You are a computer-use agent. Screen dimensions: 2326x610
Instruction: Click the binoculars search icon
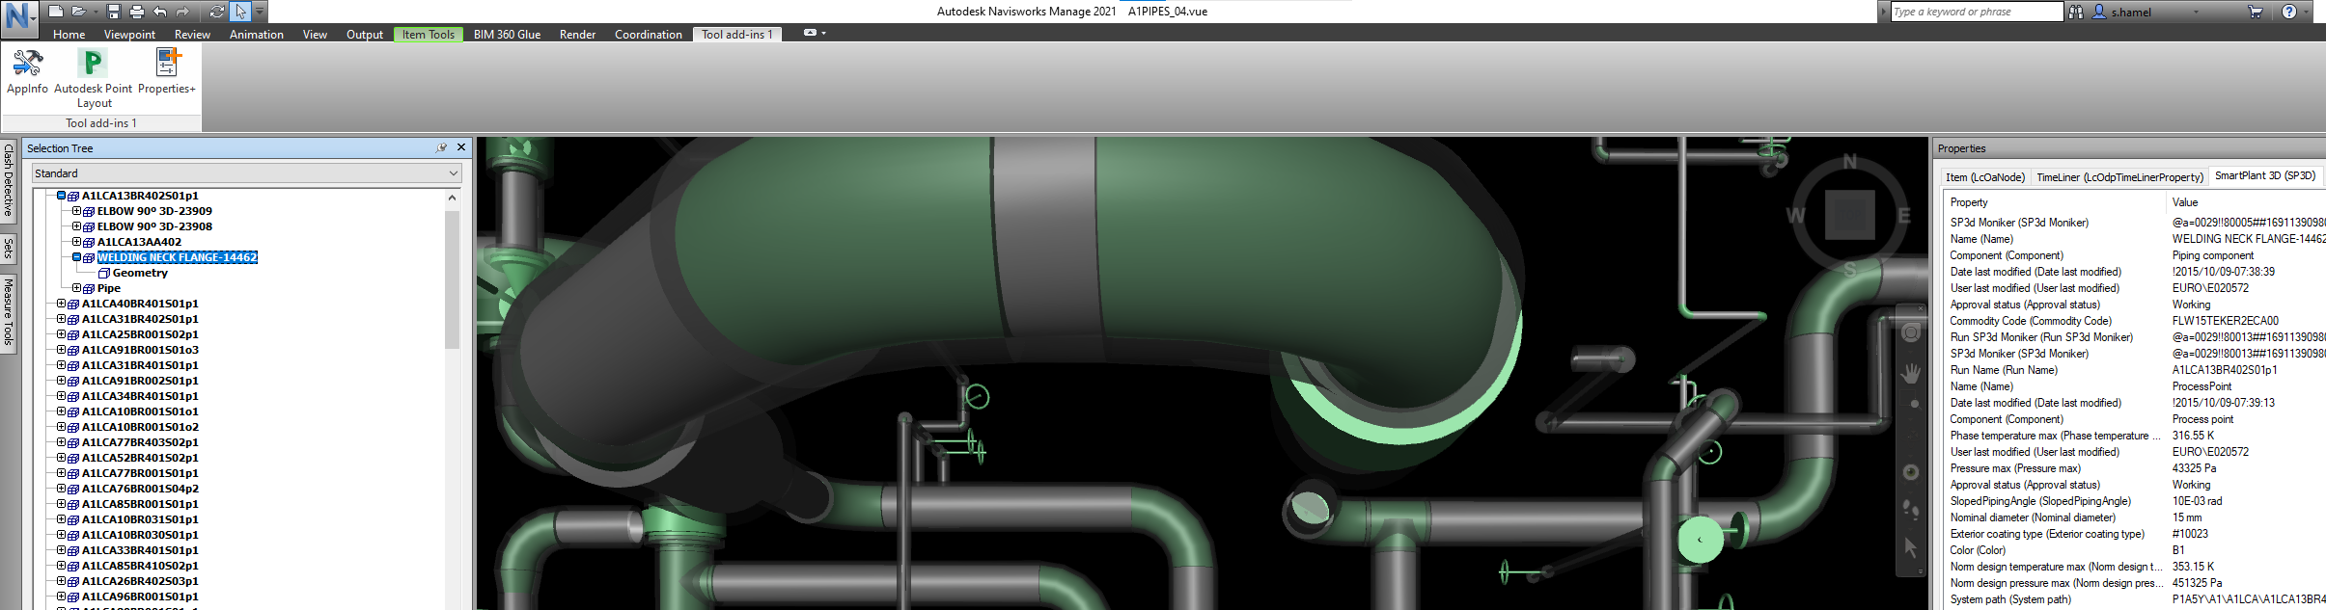(2076, 12)
